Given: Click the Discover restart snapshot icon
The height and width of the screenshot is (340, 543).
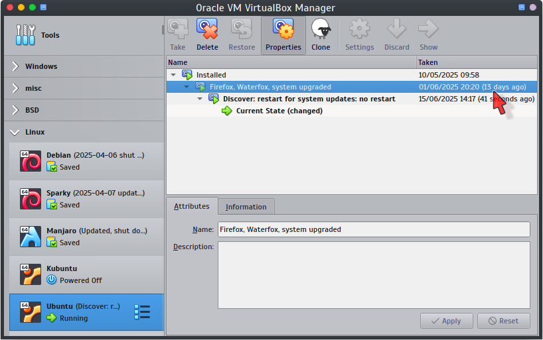Looking at the screenshot, I should pyautogui.click(x=213, y=99).
